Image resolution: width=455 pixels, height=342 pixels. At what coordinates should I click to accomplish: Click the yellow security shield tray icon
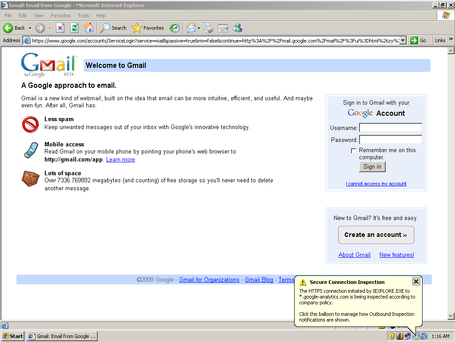pos(392,336)
